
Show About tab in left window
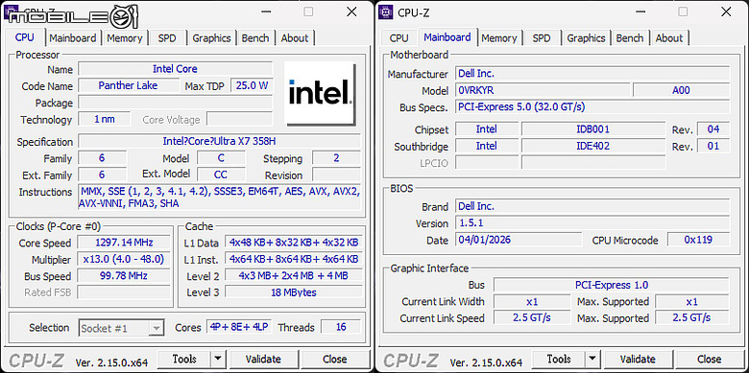pos(295,38)
